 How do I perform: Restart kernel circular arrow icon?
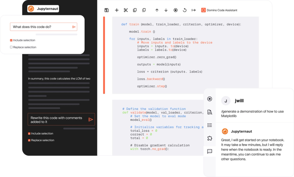(184, 10)
